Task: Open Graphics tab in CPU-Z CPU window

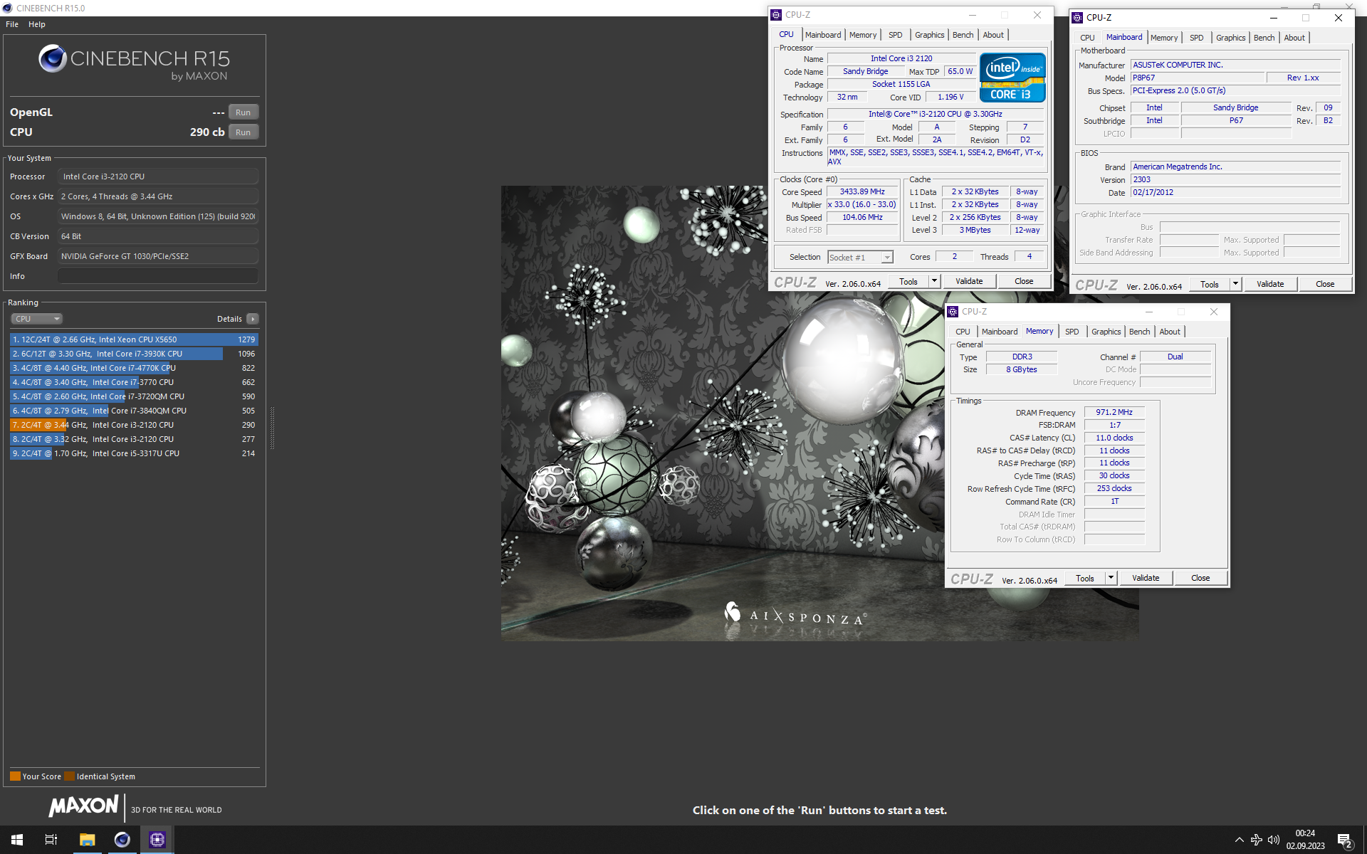Action: (929, 35)
